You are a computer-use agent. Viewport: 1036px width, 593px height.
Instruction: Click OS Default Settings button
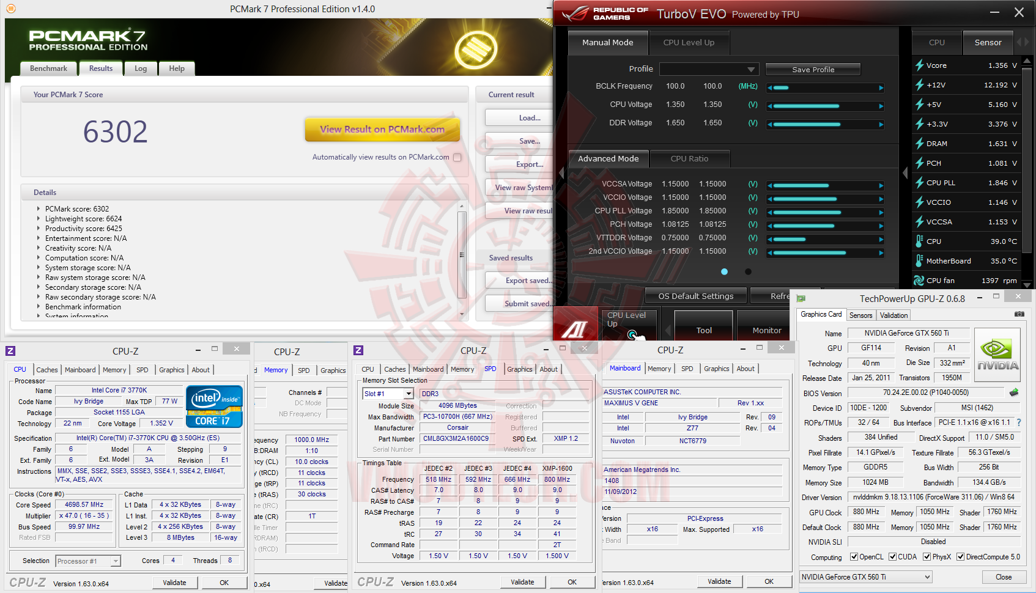click(696, 296)
